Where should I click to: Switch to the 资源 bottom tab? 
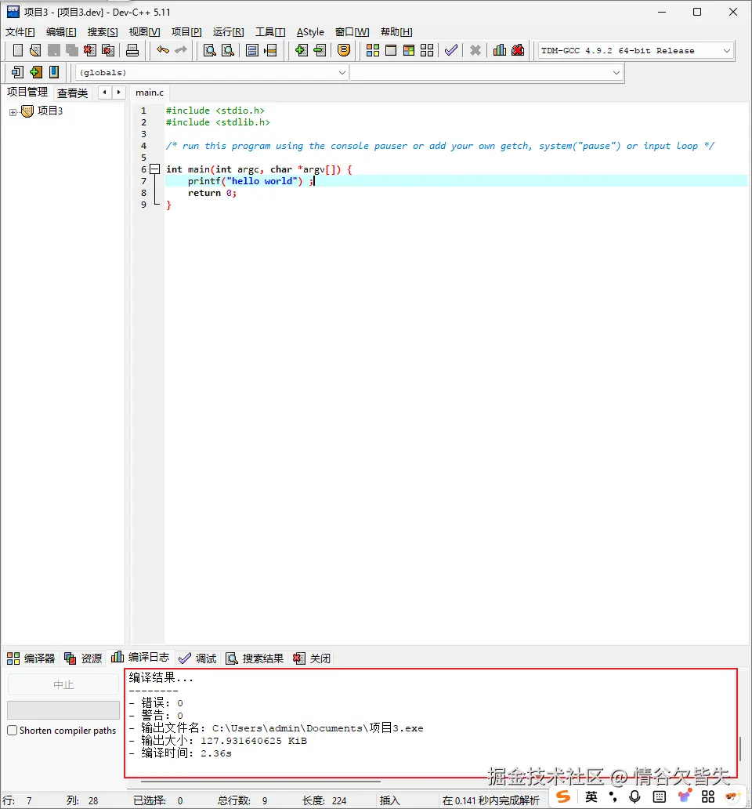point(83,658)
